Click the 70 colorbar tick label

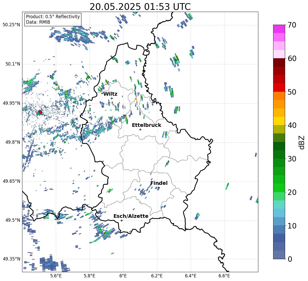(292, 25)
